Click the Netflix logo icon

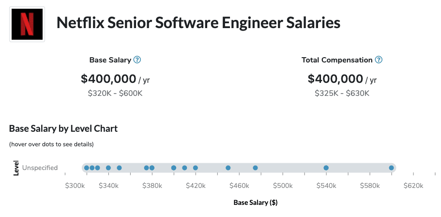27,24
